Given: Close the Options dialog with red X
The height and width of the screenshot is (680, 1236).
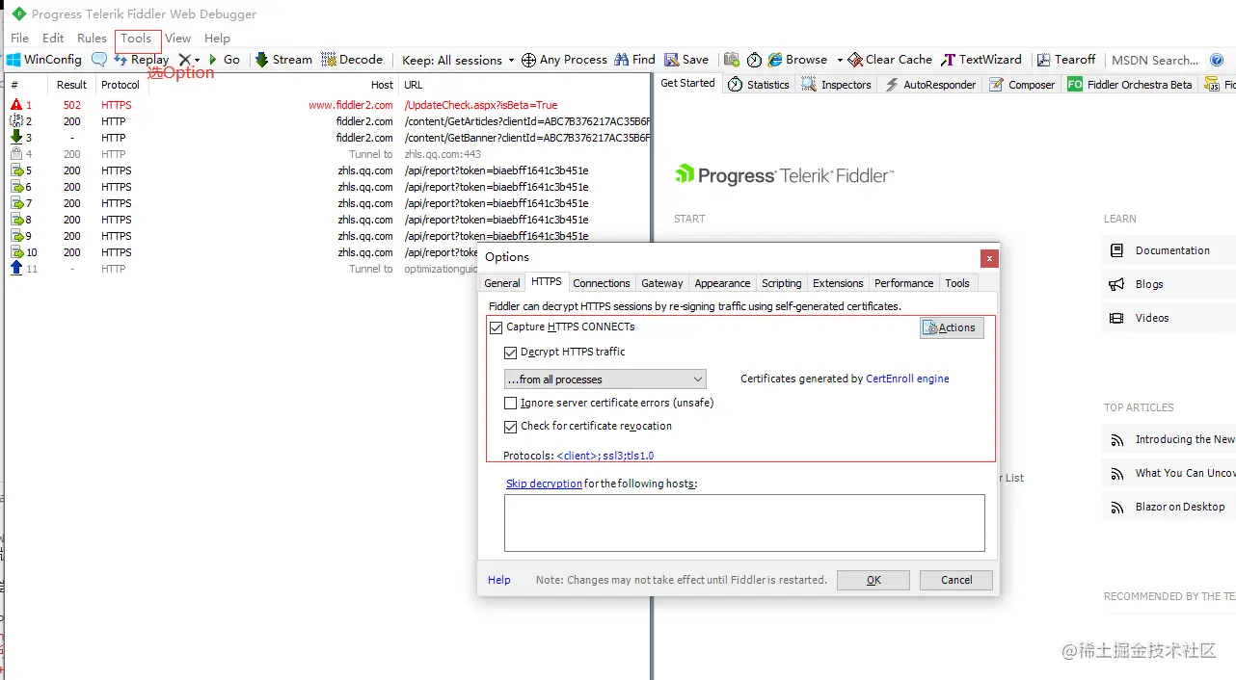Looking at the screenshot, I should point(988,258).
